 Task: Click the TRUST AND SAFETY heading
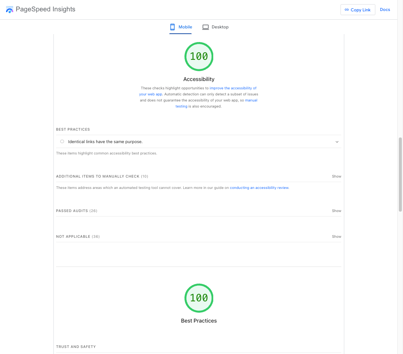pyautogui.click(x=76, y=346)
